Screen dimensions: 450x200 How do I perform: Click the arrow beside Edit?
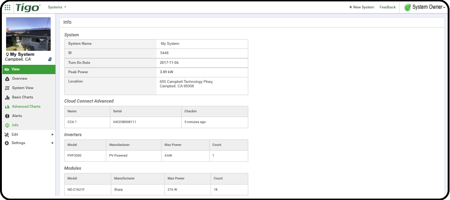[53, 134]
